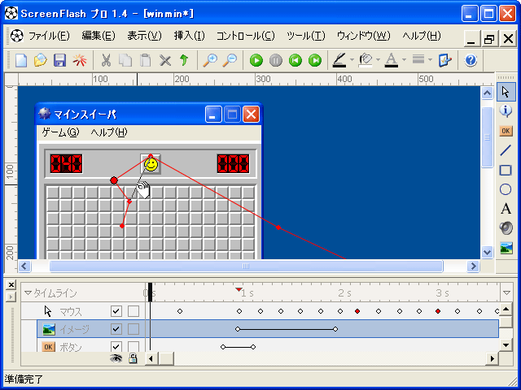Select the マウス track row

[260, 311]
